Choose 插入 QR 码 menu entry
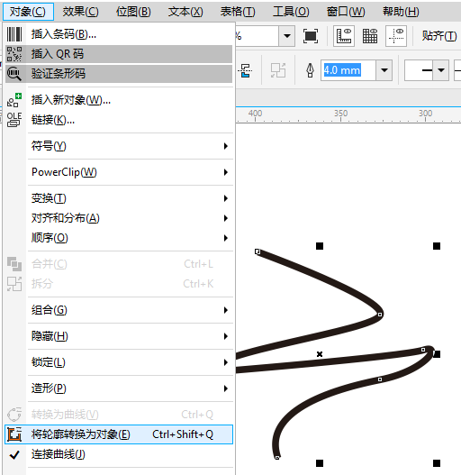This screenshot has width=461, height=475. [119, 54]
